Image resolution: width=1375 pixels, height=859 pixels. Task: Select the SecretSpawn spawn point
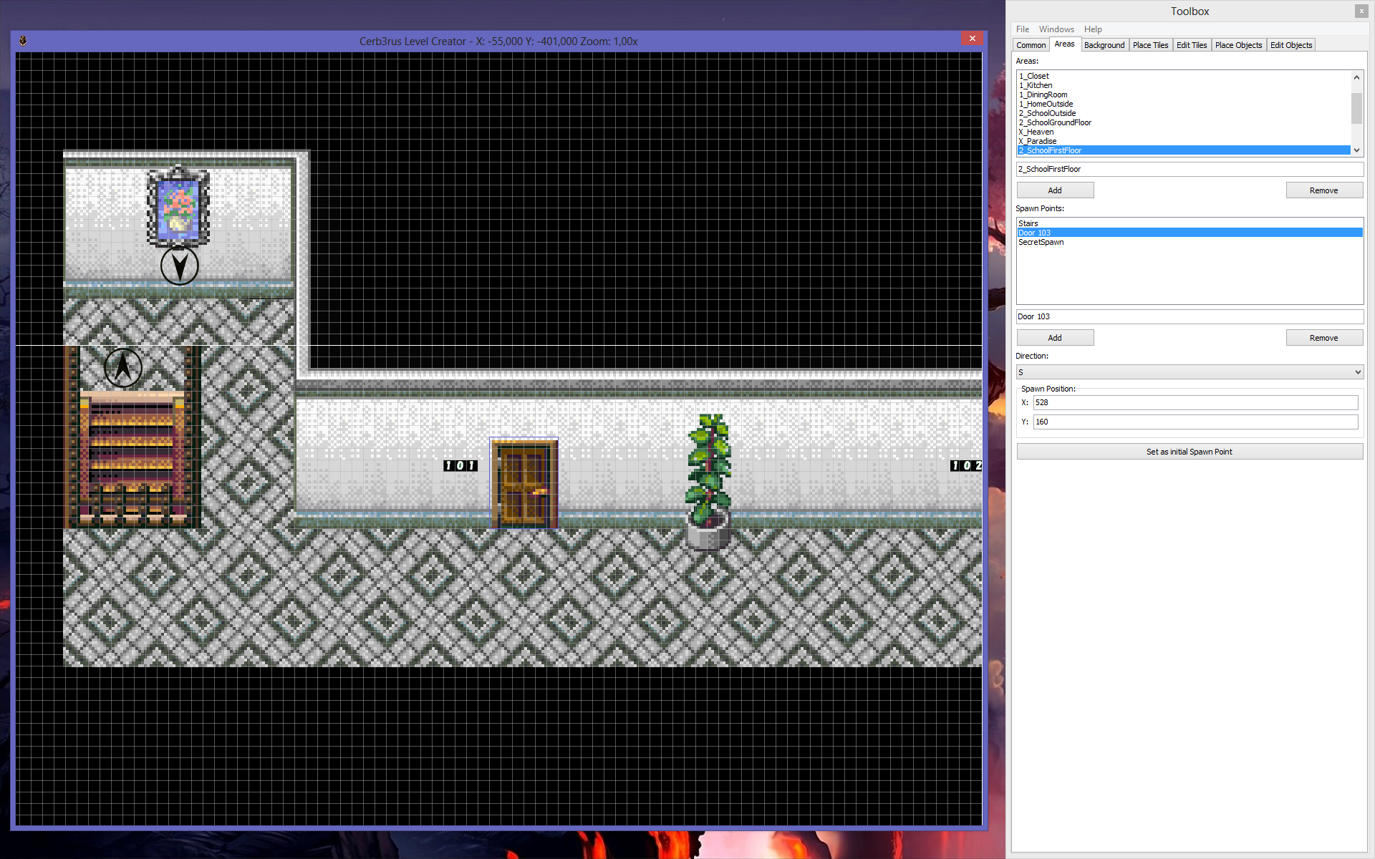[1040, 242]
